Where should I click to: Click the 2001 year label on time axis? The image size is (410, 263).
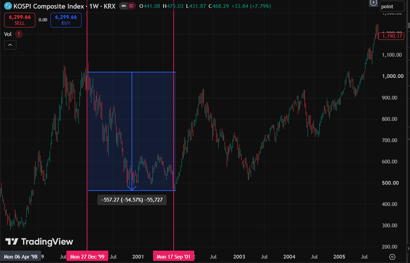click(x=138, y=256)
